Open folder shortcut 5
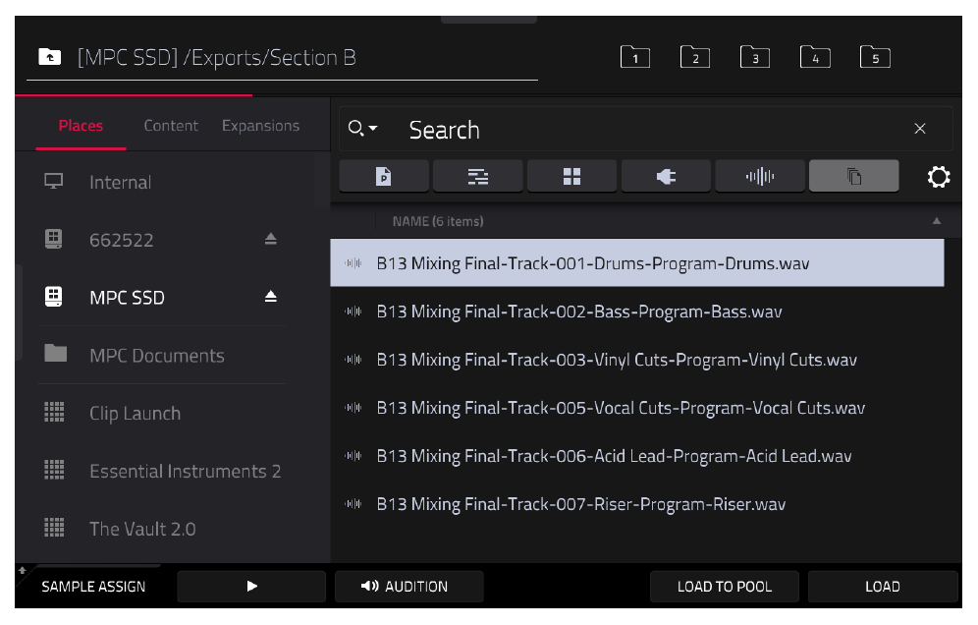This screenshot has height=625, width=978. point(875,57)
